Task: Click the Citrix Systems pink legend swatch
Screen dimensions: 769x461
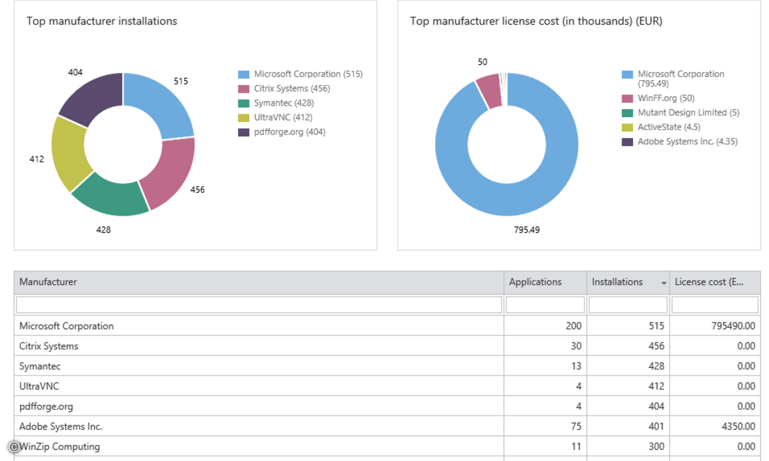Action: pos(243,89)
